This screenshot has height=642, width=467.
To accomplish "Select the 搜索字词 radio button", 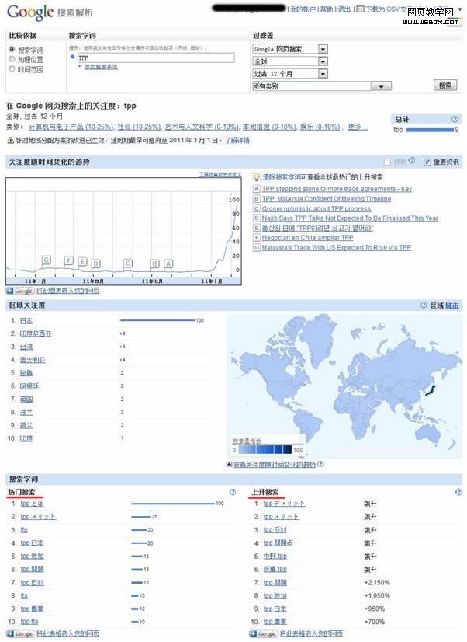I will (x=12, y=49).
